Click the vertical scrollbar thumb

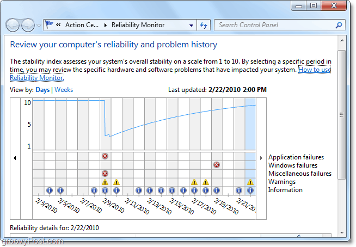click(x=342, y=115)
